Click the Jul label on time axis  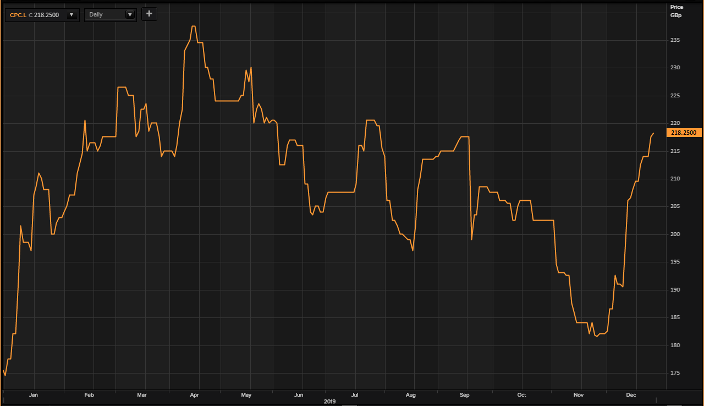355,395
